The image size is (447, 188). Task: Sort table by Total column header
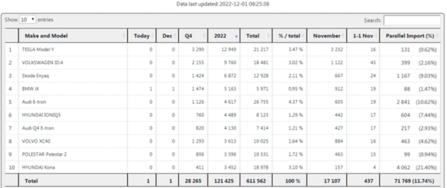pos(257,36)
